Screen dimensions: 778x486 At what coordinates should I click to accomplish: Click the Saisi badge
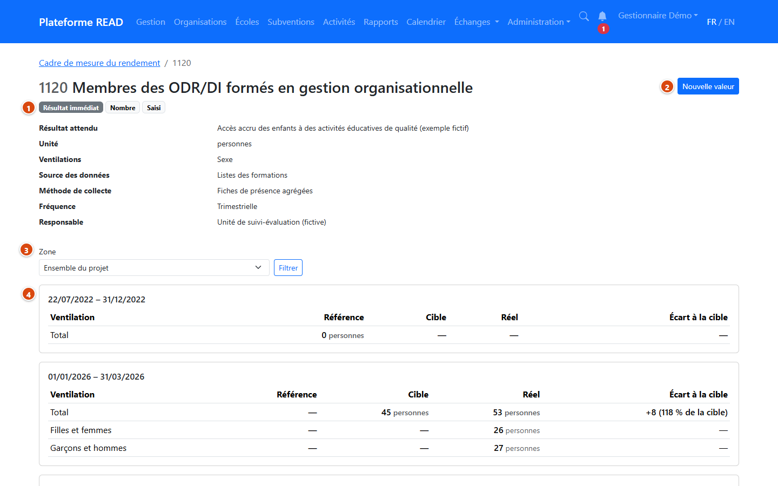click(x=153, y=107)
